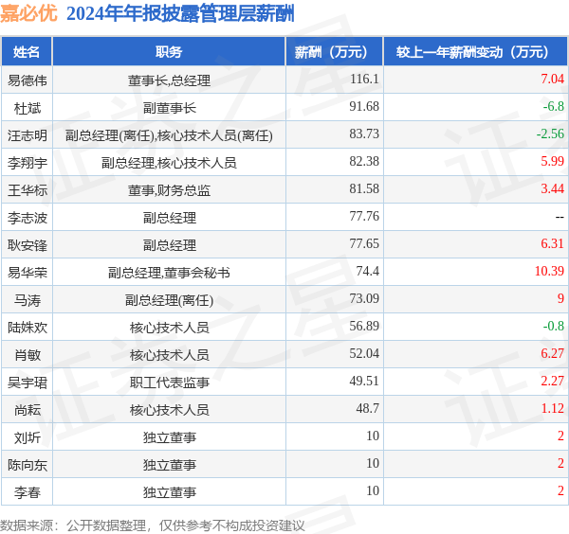Click the change value -0.8

[x=554, y=326]
